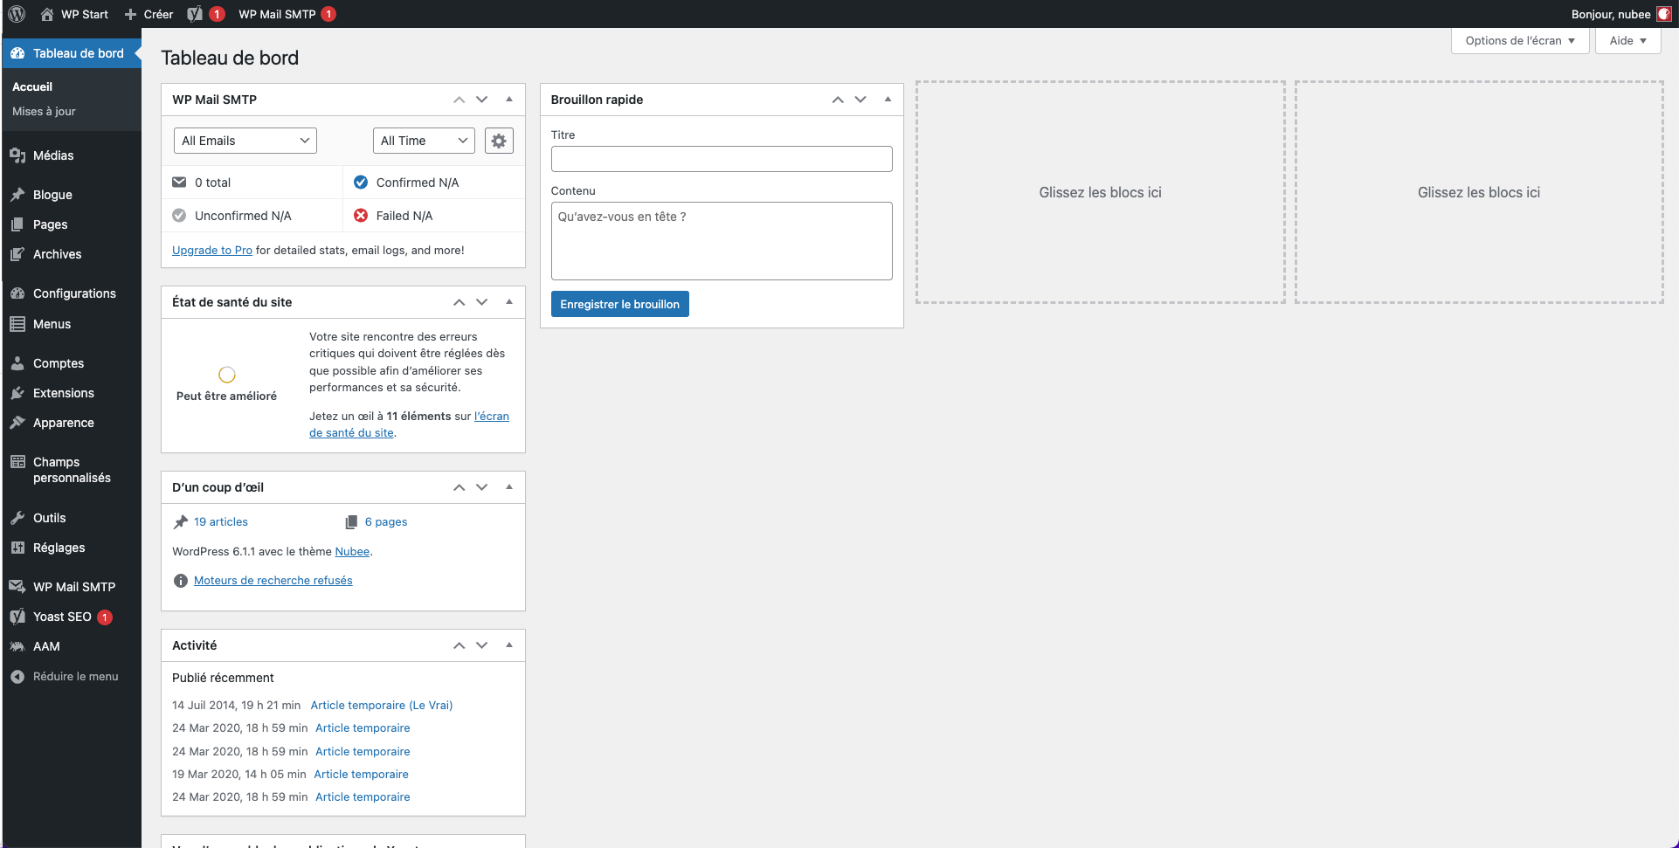Follow the Upgrade to Pro link
This screenshot has height=848, width=1679.
click(212, 250)
